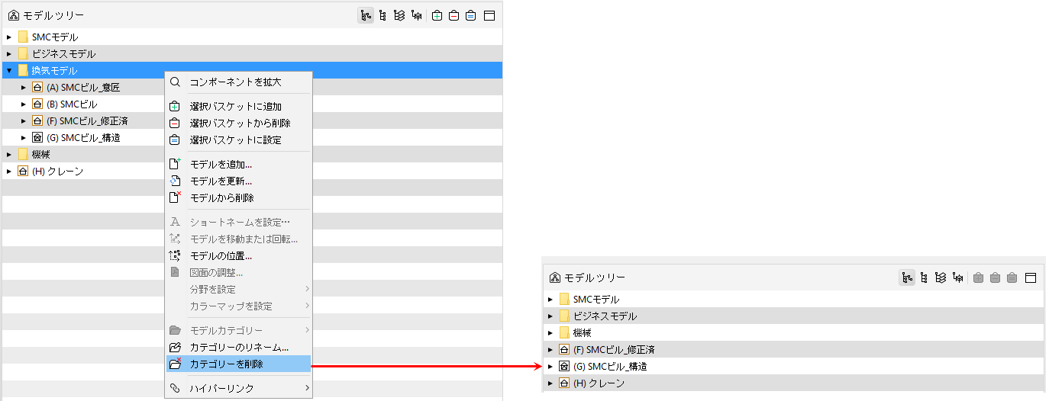The image size is (1049, 401).
Task: Click model icon of (H) クレーン in left panel
Action: pos(23,171)
